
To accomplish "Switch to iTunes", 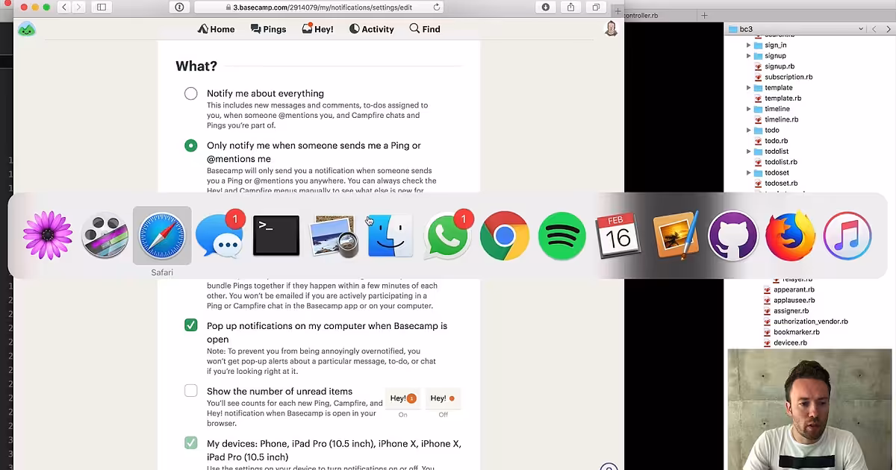I will pyautogui.click(x=847, y=236).
